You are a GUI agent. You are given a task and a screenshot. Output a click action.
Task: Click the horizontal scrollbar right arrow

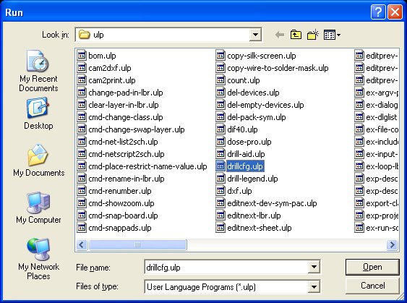(392, 244)
